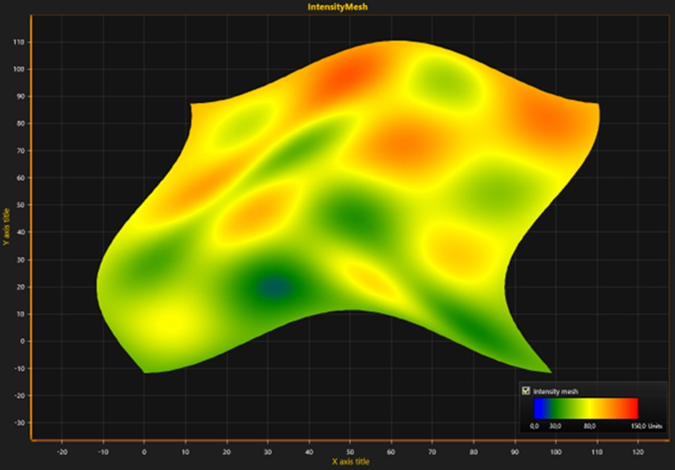The height and width of the screenshot is (470, 675).
Task: Select the X axis title label
Action: (x=350, y=461)
